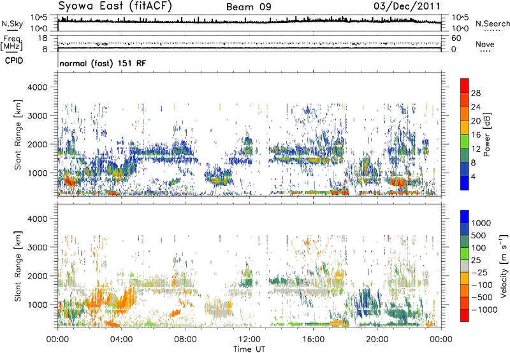
Task: Click the red bottom segment of Velocity colorbar
Action: pyautogui.click(x=465, y=315)
